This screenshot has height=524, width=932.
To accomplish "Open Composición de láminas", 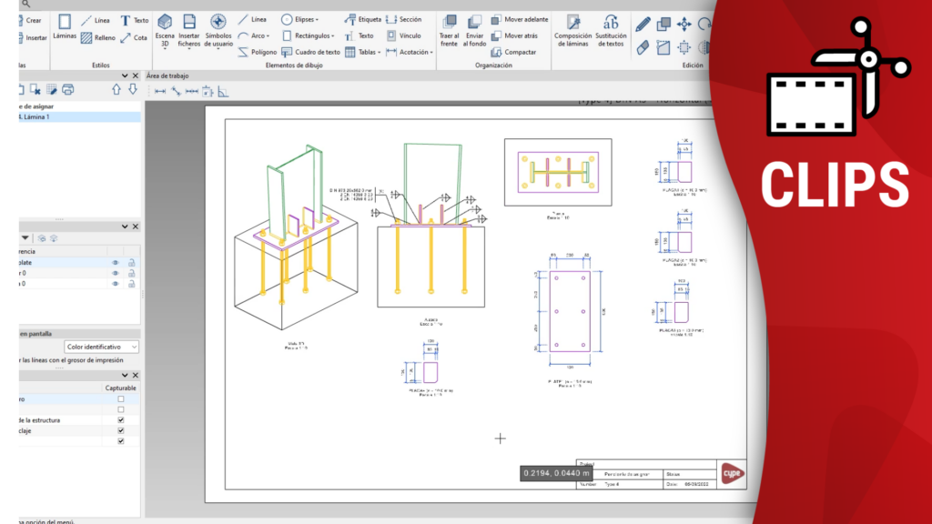I will pos(572,29).
